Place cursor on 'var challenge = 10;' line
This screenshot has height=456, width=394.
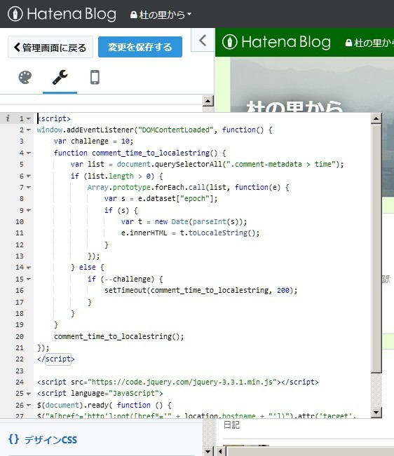click(93, 141)
